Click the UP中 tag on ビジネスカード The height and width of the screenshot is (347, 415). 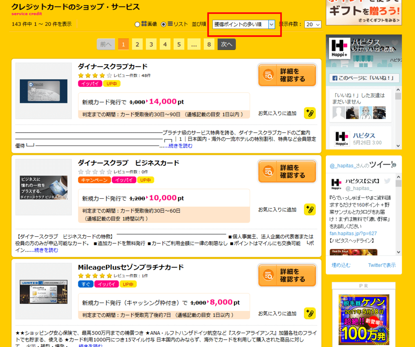coord(145,180)
